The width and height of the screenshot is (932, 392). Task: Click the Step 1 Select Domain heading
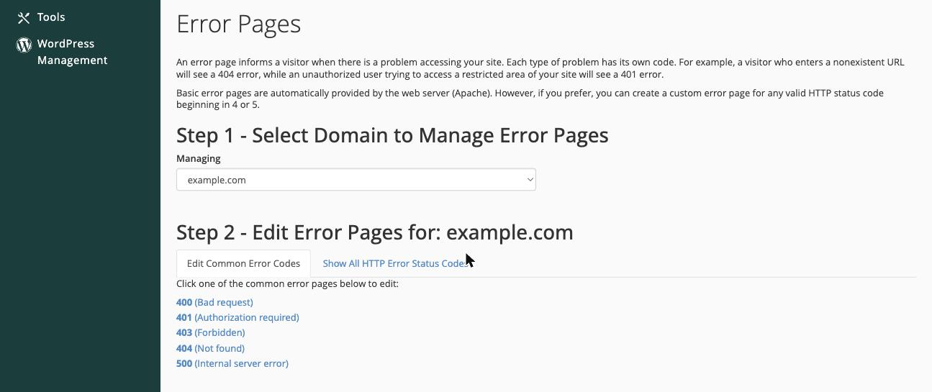[x=392, y=135]
